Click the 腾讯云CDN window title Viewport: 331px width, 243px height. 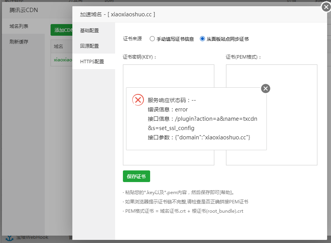[x=24, y=10]
